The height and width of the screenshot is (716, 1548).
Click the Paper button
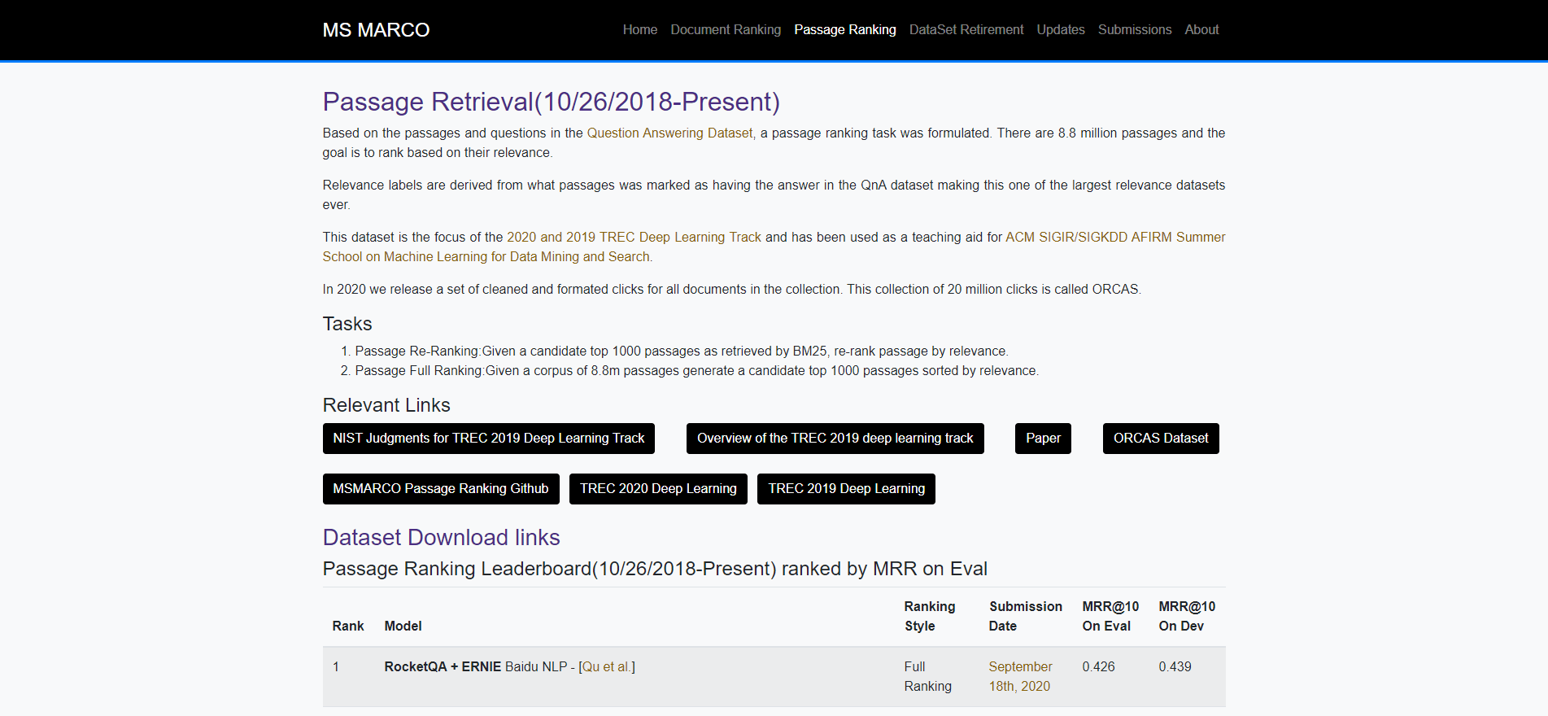point(1043,439)
